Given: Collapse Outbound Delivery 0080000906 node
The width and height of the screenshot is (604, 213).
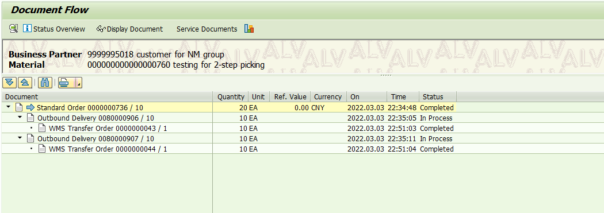Looking at the screenshot, I should (x=20, y=118).
